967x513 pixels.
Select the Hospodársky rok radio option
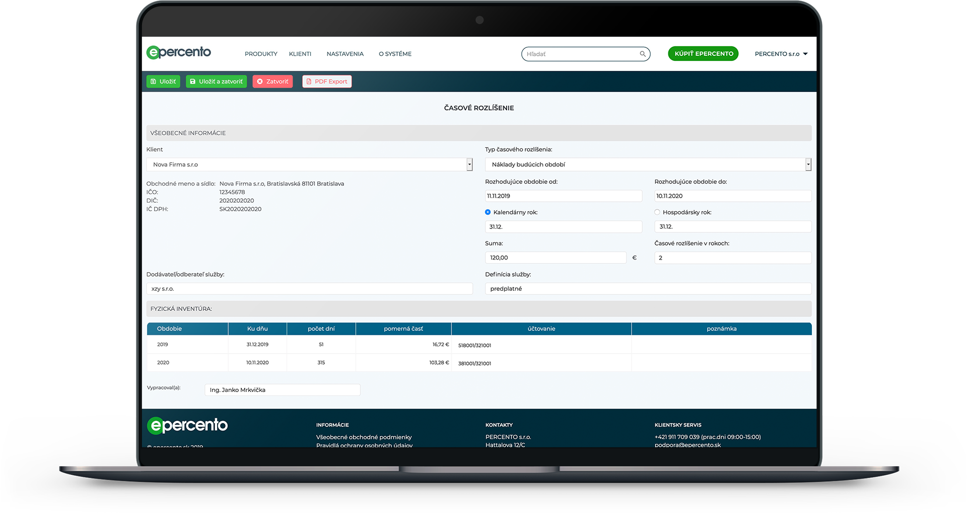tap(657, 212)
